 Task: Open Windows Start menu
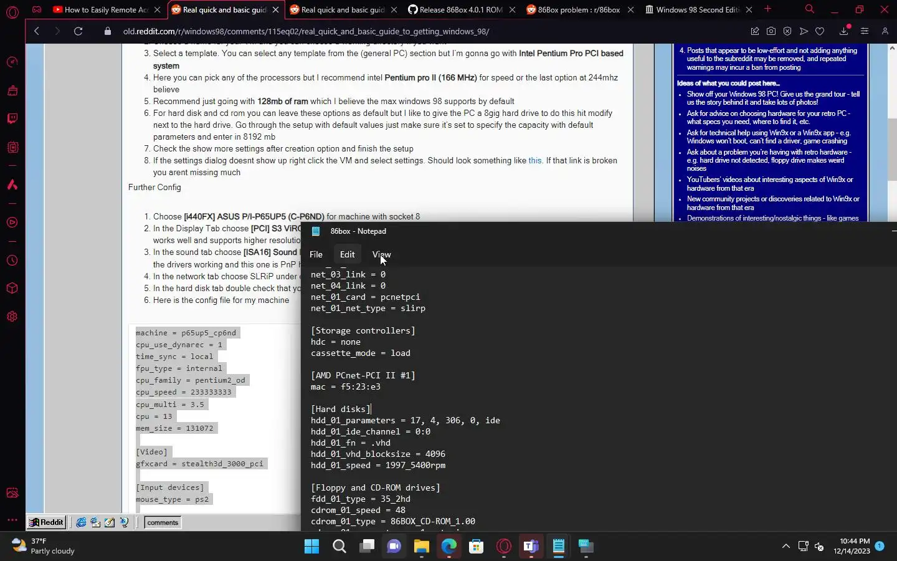pyautogui.click(x=311, y=547)
